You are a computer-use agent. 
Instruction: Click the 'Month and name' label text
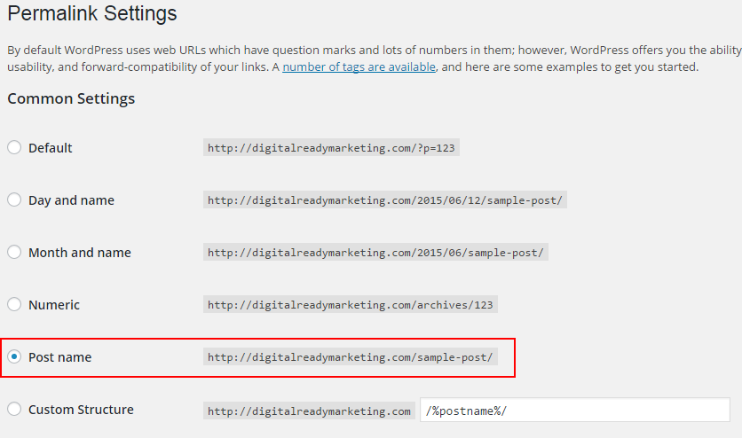coord(80,253)
